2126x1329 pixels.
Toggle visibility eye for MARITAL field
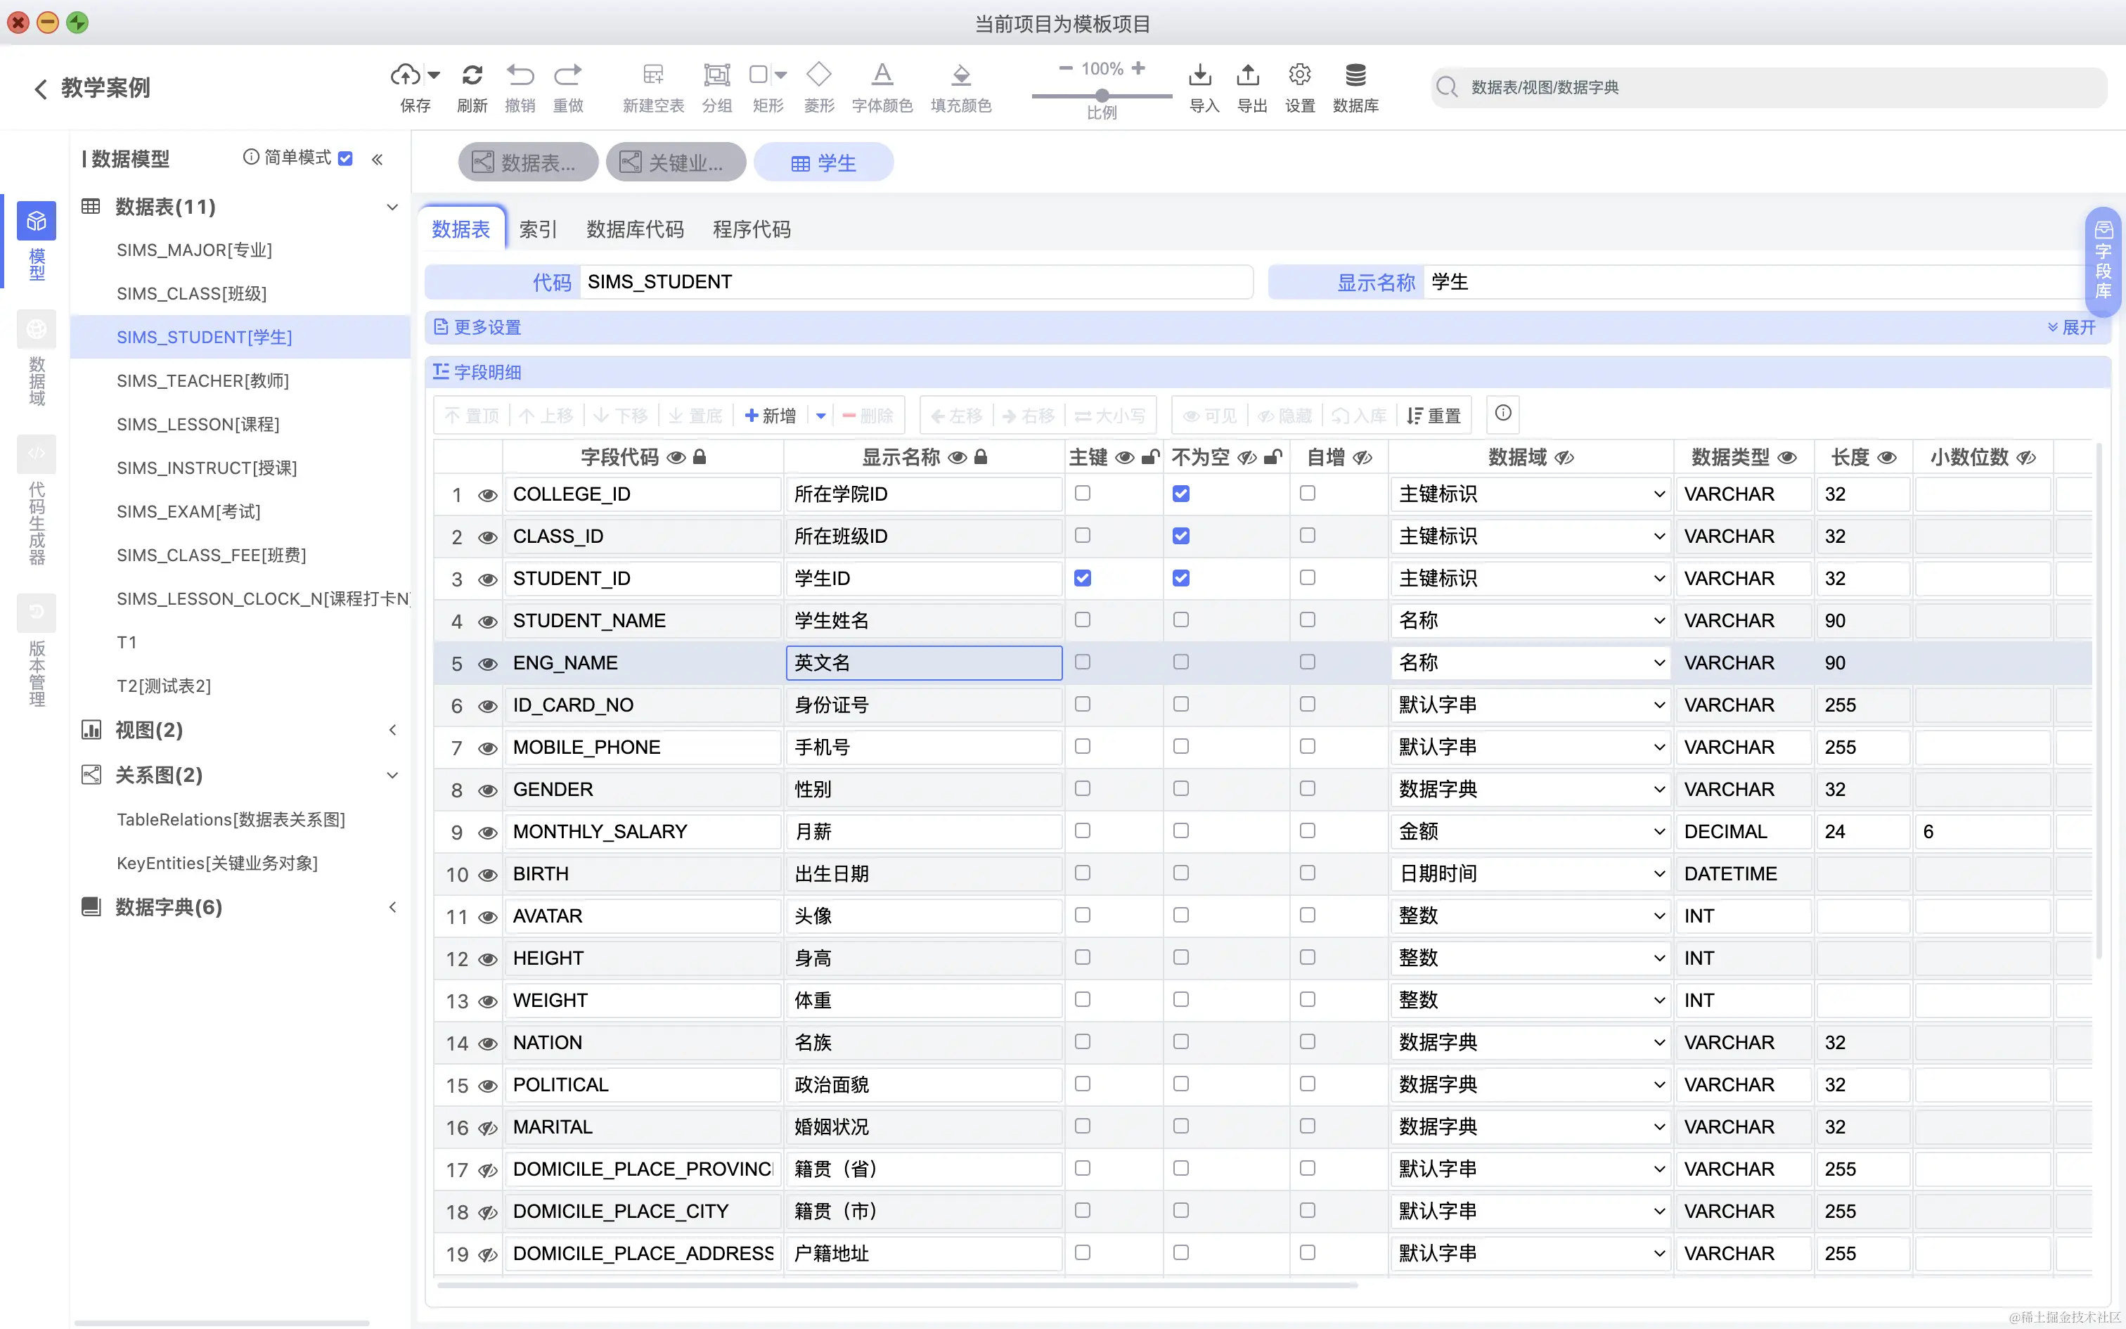click(488, 1128)
